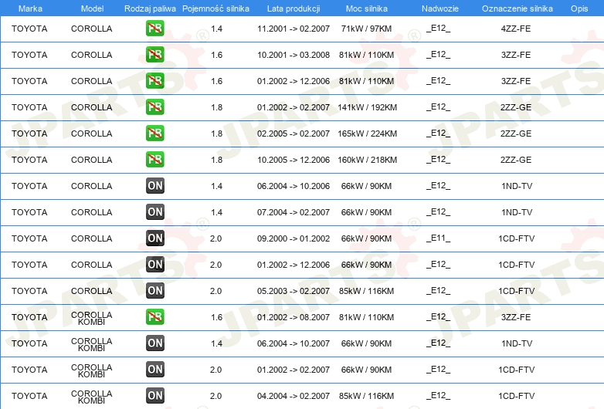This screenshot has height=409, width=604.
Task: Select the power value 165kW / 224KM
Action: tap(367, 134)
